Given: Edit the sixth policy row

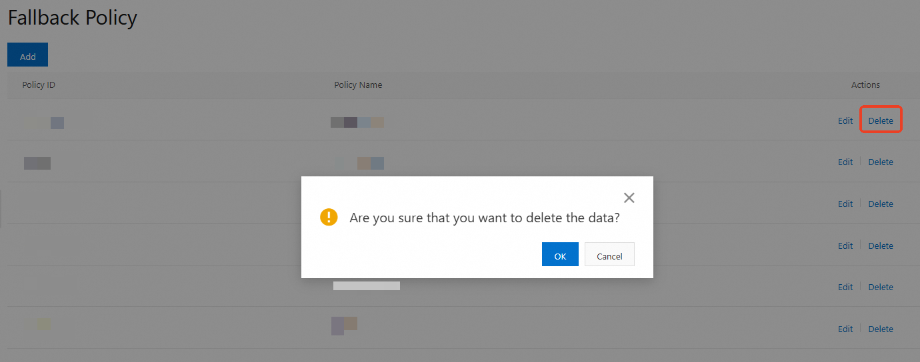Looking at the screenshot, I should coord(845,329).
